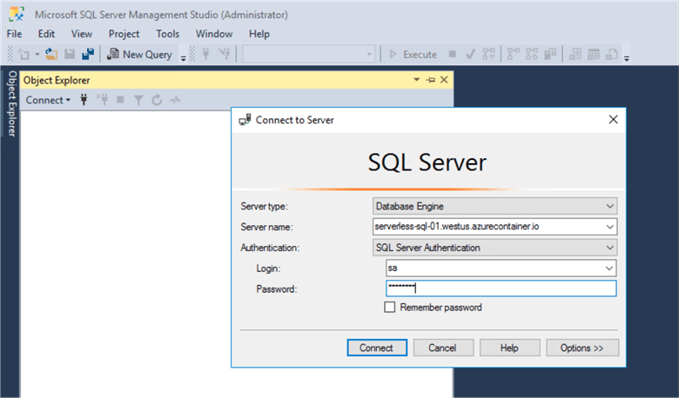This screenshot has width=679, height=398.
Task: Click the Connect Object Explorer plug icon
Action: [84, 100]
